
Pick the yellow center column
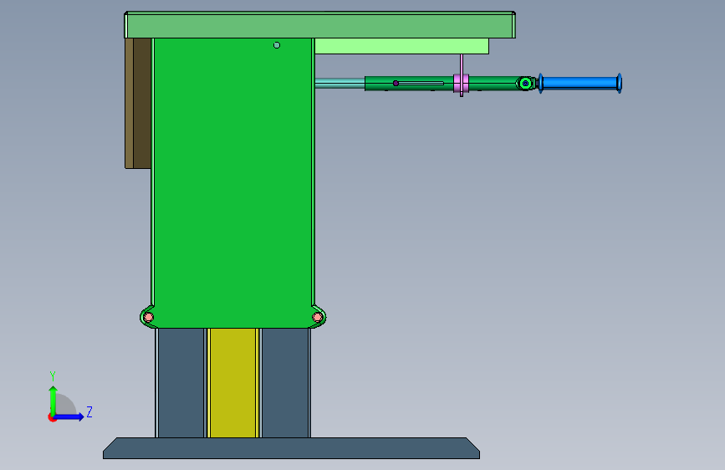coord(233,383)
